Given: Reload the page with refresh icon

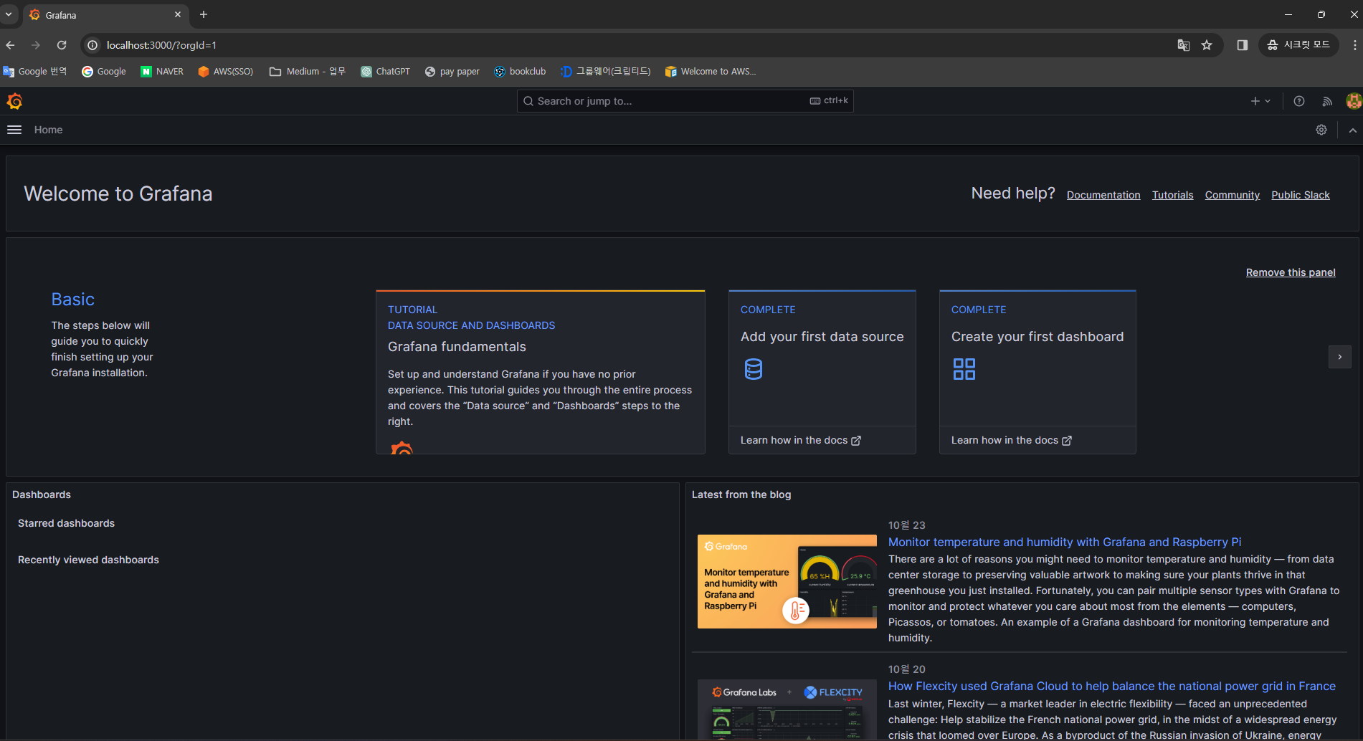Looking at the screenshot, I should (62, 45).
